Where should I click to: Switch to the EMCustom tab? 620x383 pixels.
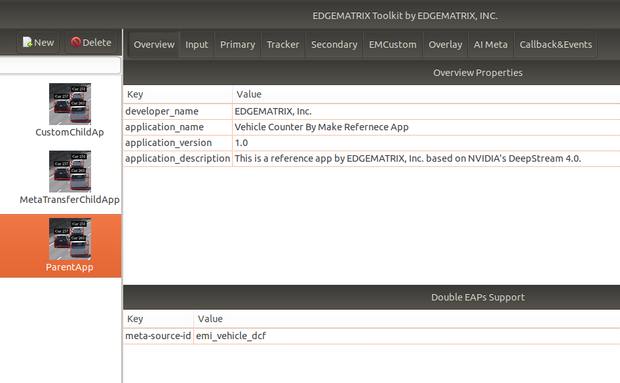click(393, 45)
